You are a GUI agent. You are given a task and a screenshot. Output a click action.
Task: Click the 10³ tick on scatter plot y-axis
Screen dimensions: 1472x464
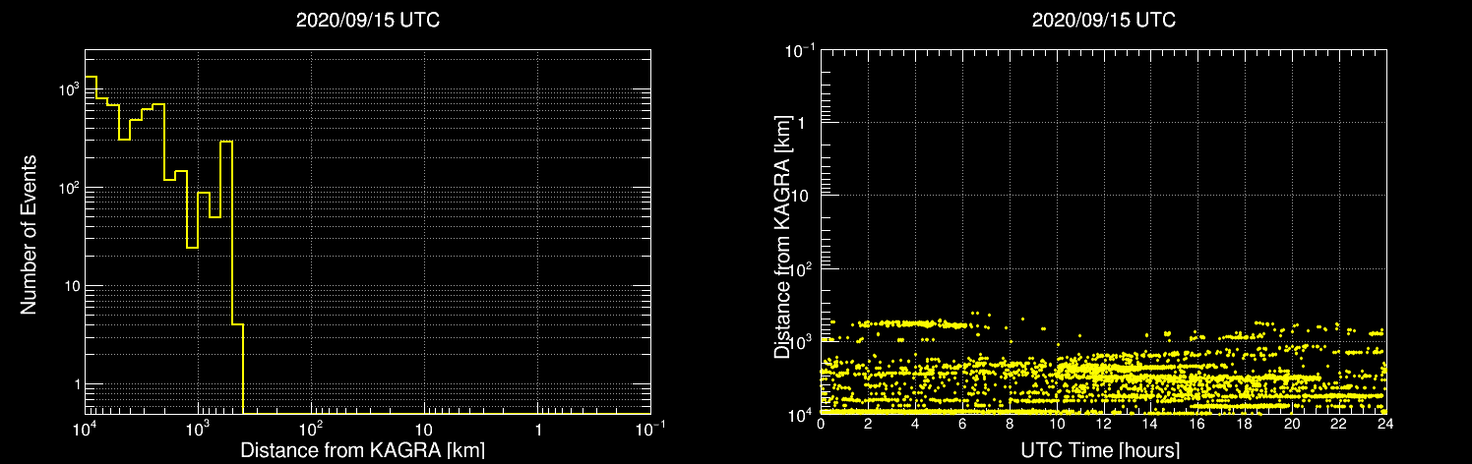[x=802, y=340]
